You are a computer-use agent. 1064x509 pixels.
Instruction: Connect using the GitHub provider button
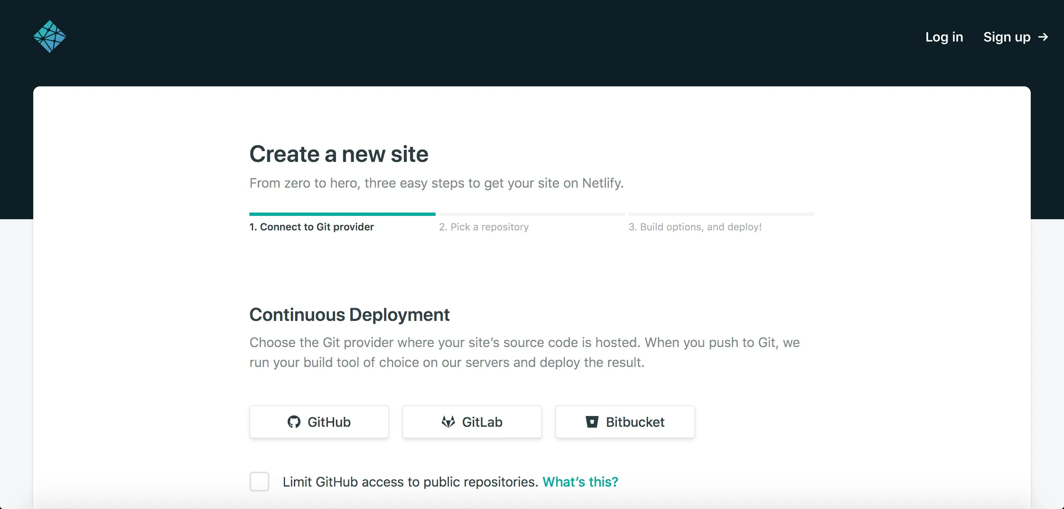point(319,422)
